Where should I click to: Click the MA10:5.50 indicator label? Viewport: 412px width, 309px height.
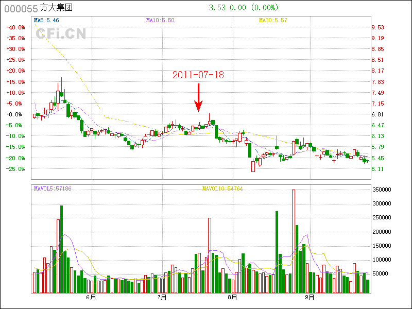[x=160, y=20]
